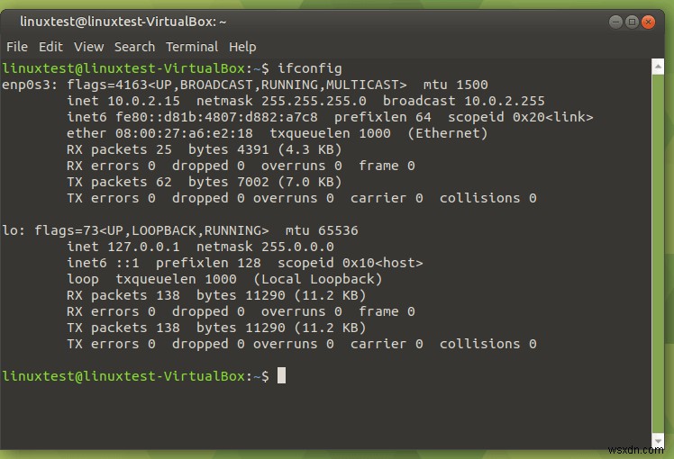Image resolution: width=674 pixels, height=459 pixels.
Task: Click the loopback address 127.0.0.1
Action: click(143, 247)
